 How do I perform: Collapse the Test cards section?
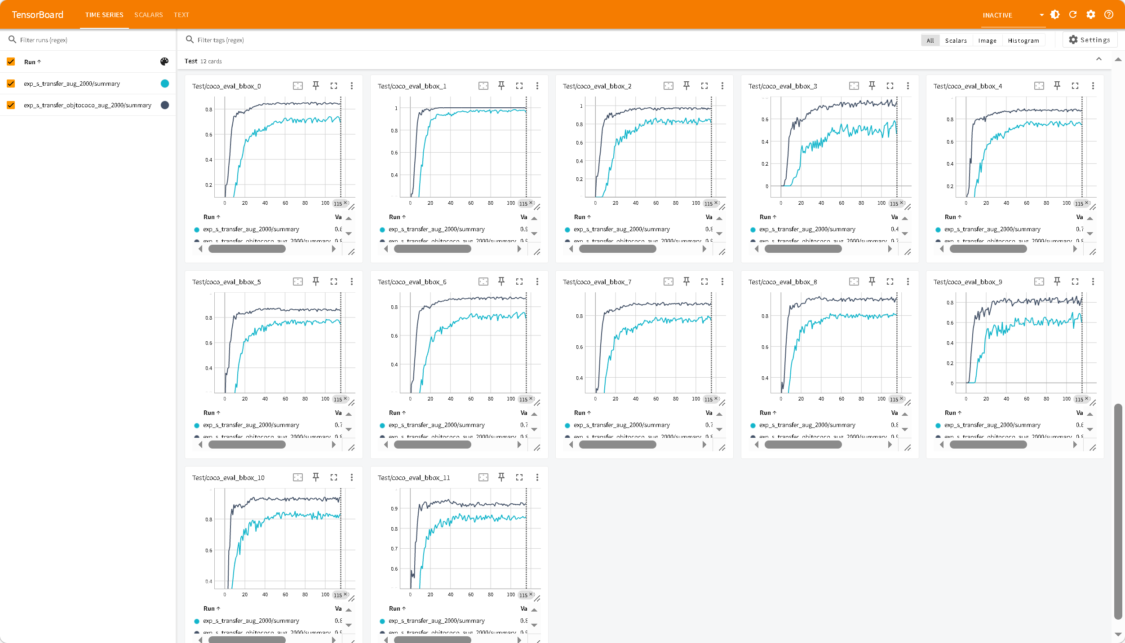[x=1099, y=59]
